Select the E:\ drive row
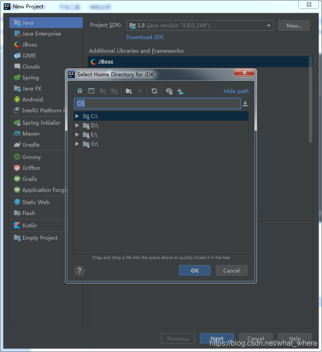The width and height of the screenshot is (322, 352). pos(161,135)
